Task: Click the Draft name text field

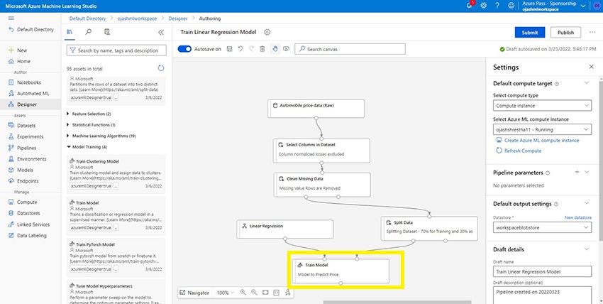Action: 542,271
